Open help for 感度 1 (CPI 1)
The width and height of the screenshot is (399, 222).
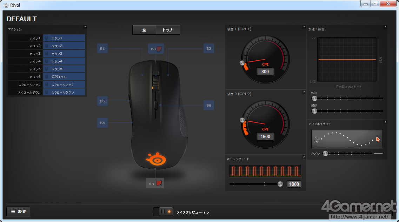304,27
